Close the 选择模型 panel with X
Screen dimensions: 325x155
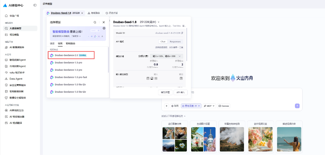point(103,22)
